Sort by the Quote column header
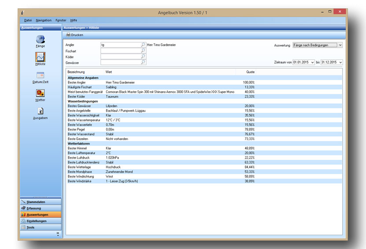The image size is (366, 249). [250, 72]
